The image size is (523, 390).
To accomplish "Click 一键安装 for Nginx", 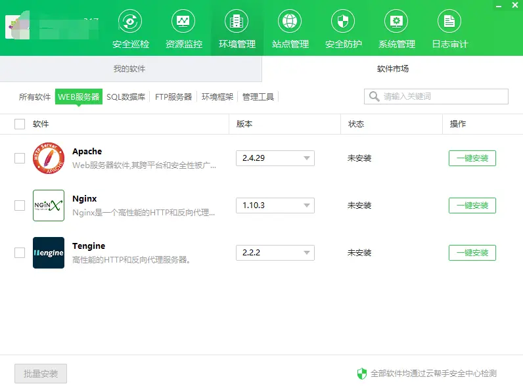I will click(472, 206).
